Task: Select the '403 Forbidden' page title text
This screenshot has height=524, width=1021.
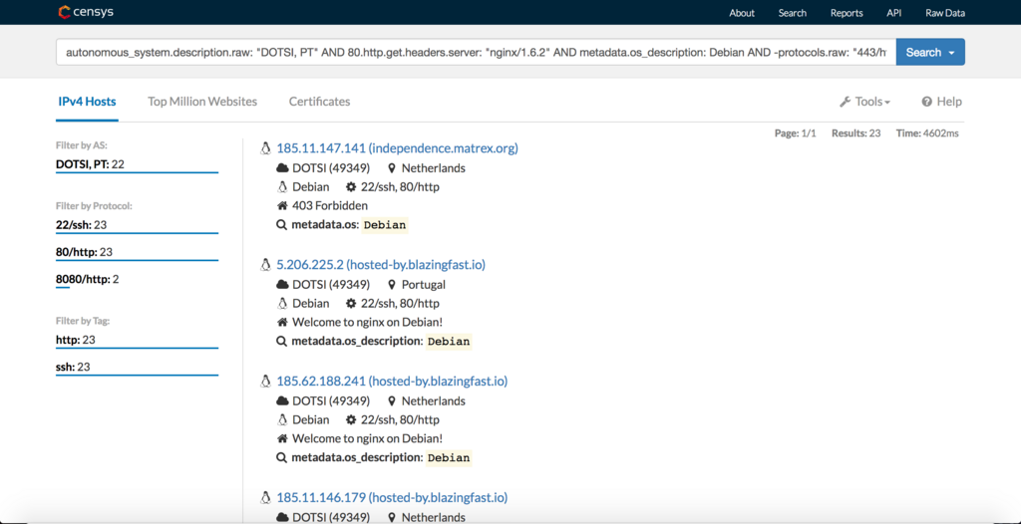Action: [330, 206]
